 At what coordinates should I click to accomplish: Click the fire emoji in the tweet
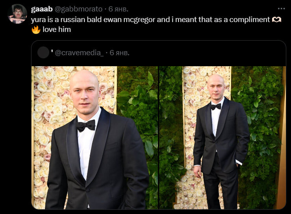click(36, 30)
